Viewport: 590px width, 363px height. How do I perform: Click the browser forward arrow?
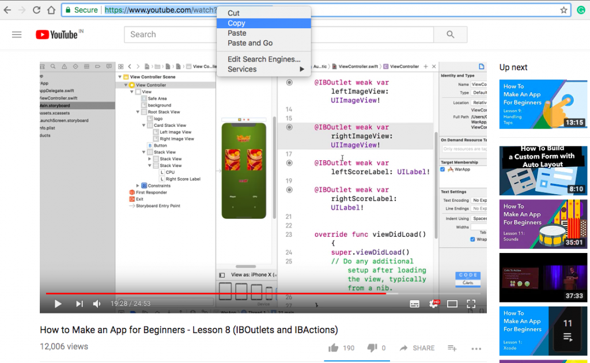[x=22, y=10]
